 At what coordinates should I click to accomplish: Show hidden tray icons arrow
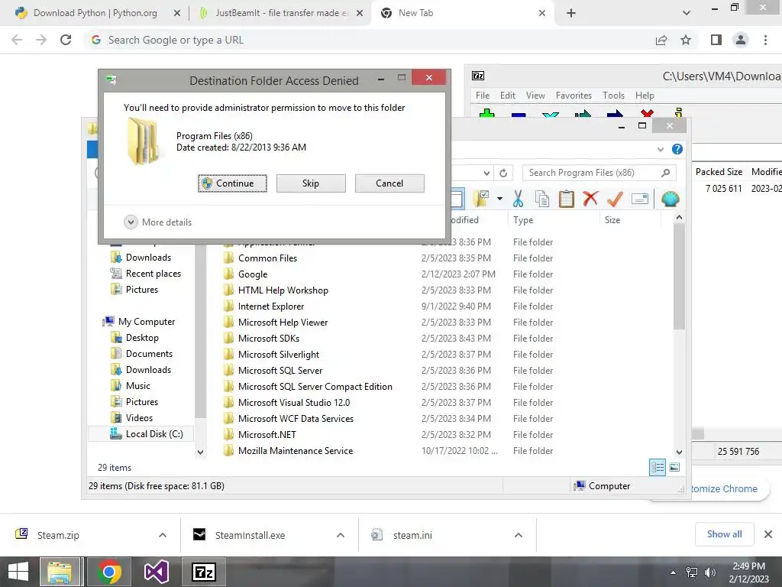point(673,572)
